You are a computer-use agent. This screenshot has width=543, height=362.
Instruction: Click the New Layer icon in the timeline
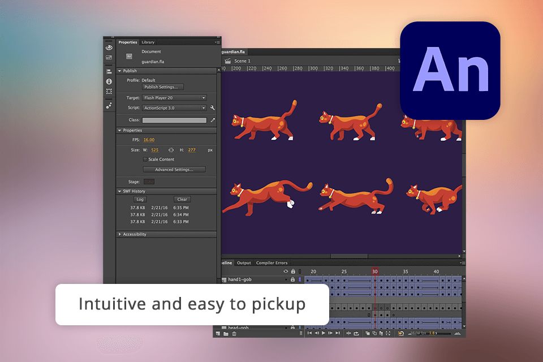point(218,333)
